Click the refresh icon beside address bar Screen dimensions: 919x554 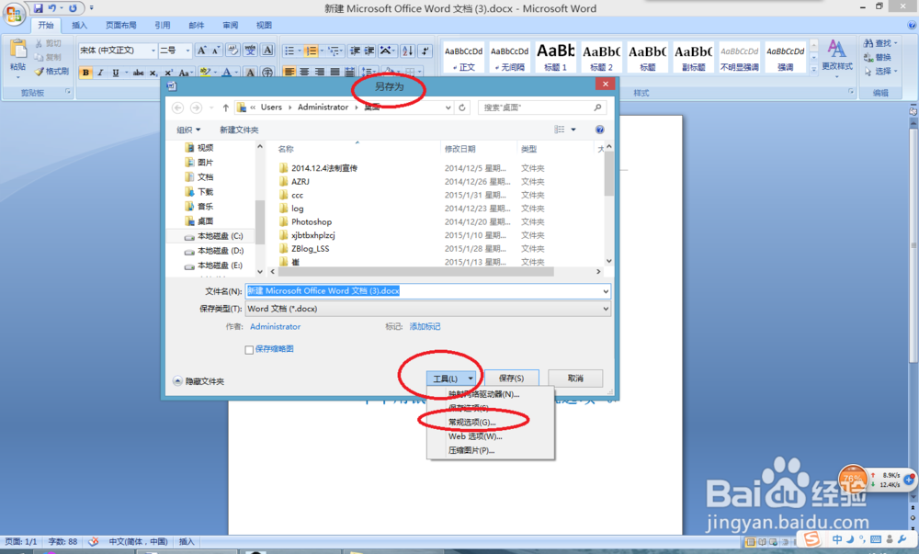point(462,107)
